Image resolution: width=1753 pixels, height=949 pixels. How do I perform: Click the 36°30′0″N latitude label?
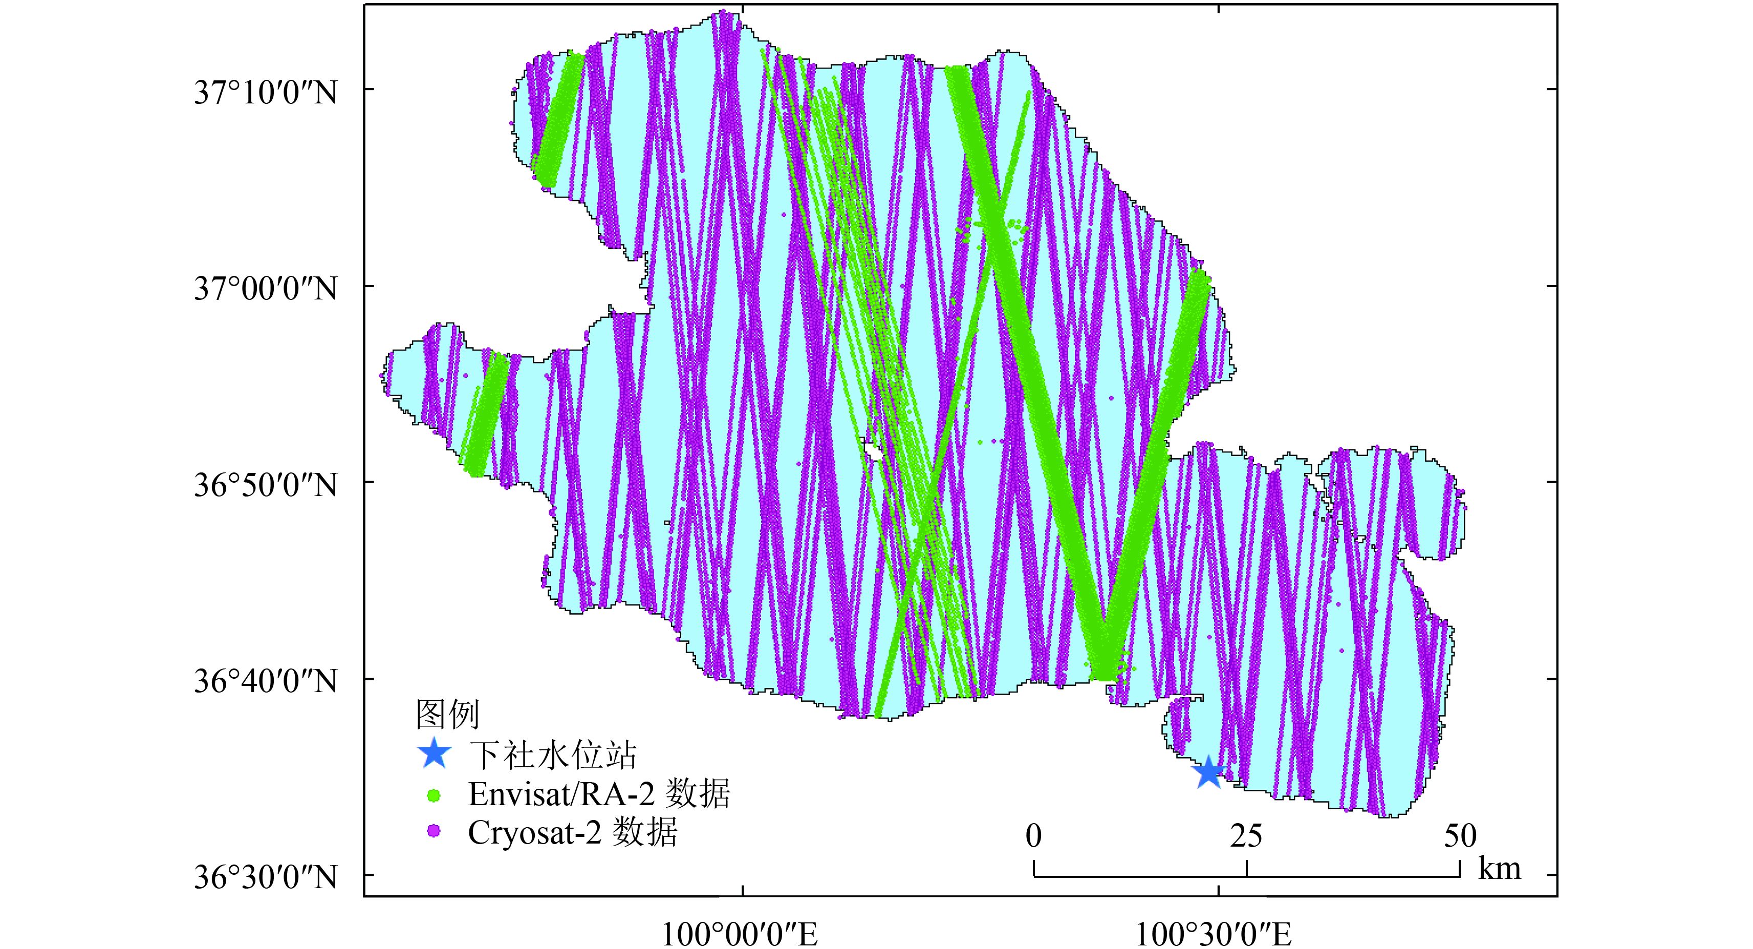pyautogui.click(x=266, y=877)
